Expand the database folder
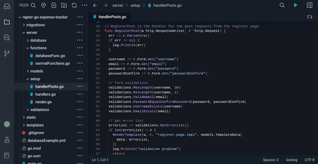Screen dimensions: 318x164 (x=28, y=40)
